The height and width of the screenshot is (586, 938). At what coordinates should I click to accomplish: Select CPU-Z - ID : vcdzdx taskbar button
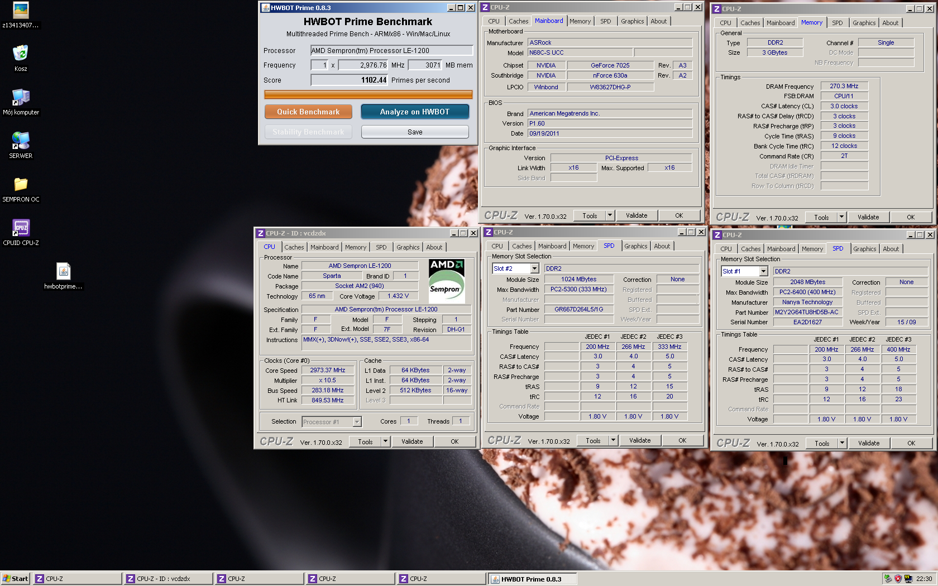pyautogui.click(x=169, y=579)
